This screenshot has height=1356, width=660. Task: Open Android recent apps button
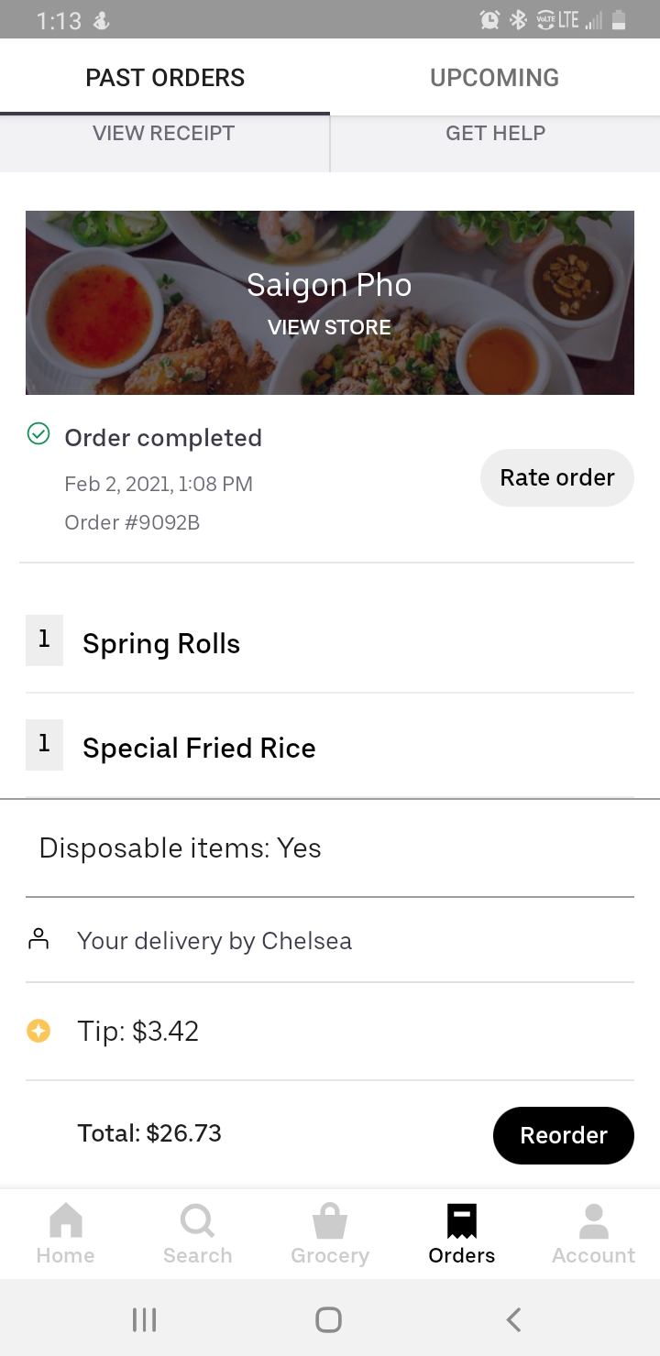(x=144, y=1319)
